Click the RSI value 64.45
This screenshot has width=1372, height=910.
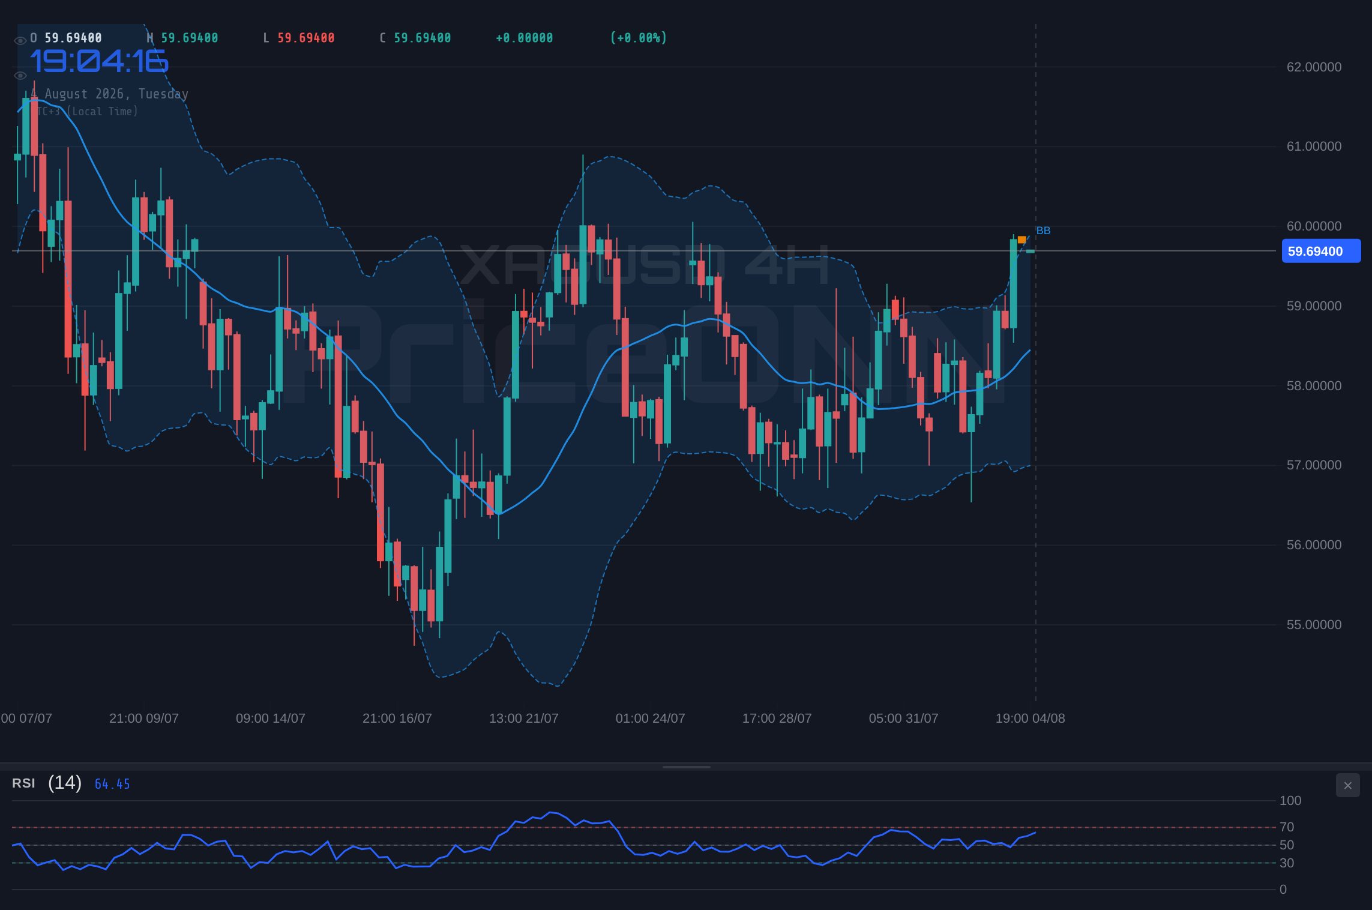[x=112, y=784]
